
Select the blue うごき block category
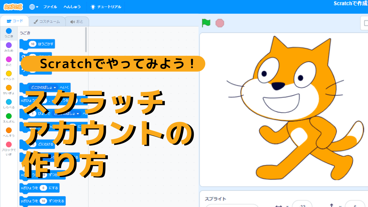(9, 33)
